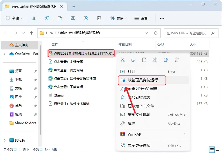Screen dimensions: 222x153
Task: Switch to large icons view in status bar
Action: click(218, 149)
